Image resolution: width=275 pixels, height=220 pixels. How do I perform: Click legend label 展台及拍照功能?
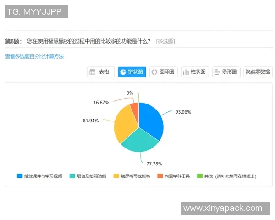pos(92,176)
